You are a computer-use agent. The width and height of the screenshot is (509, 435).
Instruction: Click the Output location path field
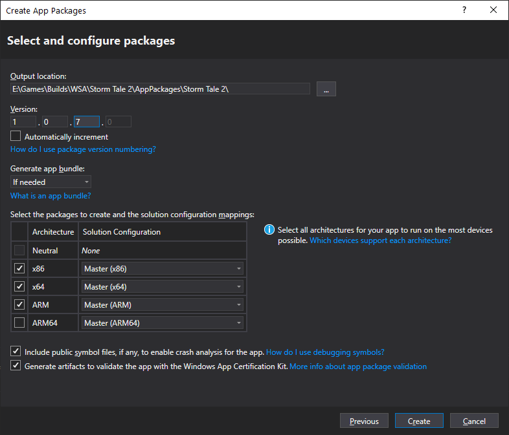[161, 89]
